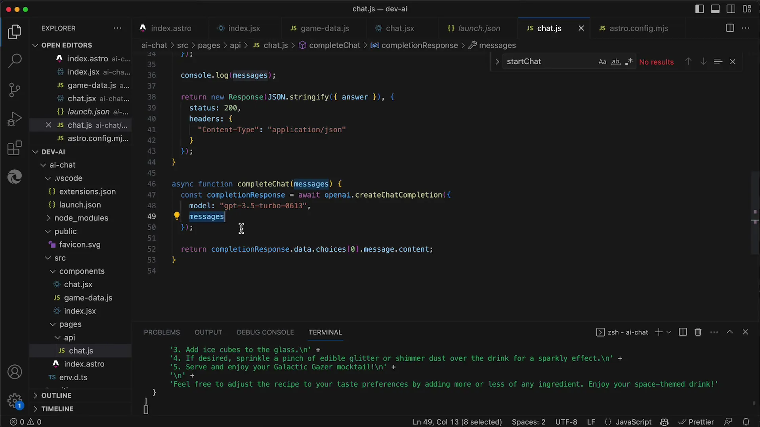The height and width of the screenshot is (427, 760).
Task: Open the Debug Console panel tab
Action: pos(265,332)
